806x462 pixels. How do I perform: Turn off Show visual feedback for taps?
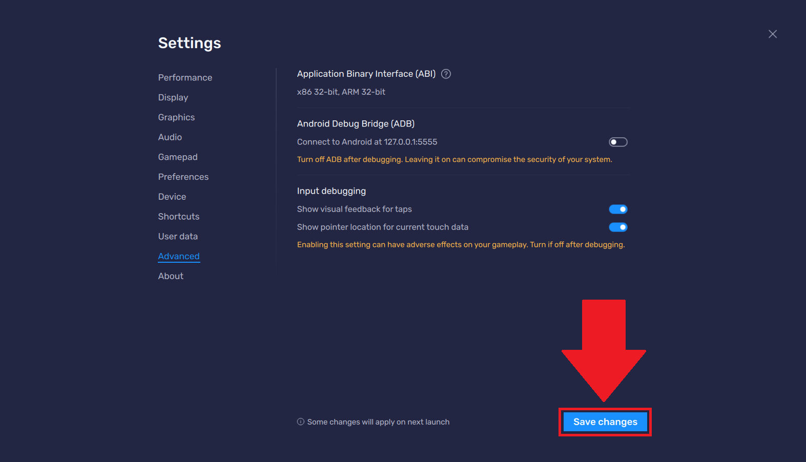[618, 209]
